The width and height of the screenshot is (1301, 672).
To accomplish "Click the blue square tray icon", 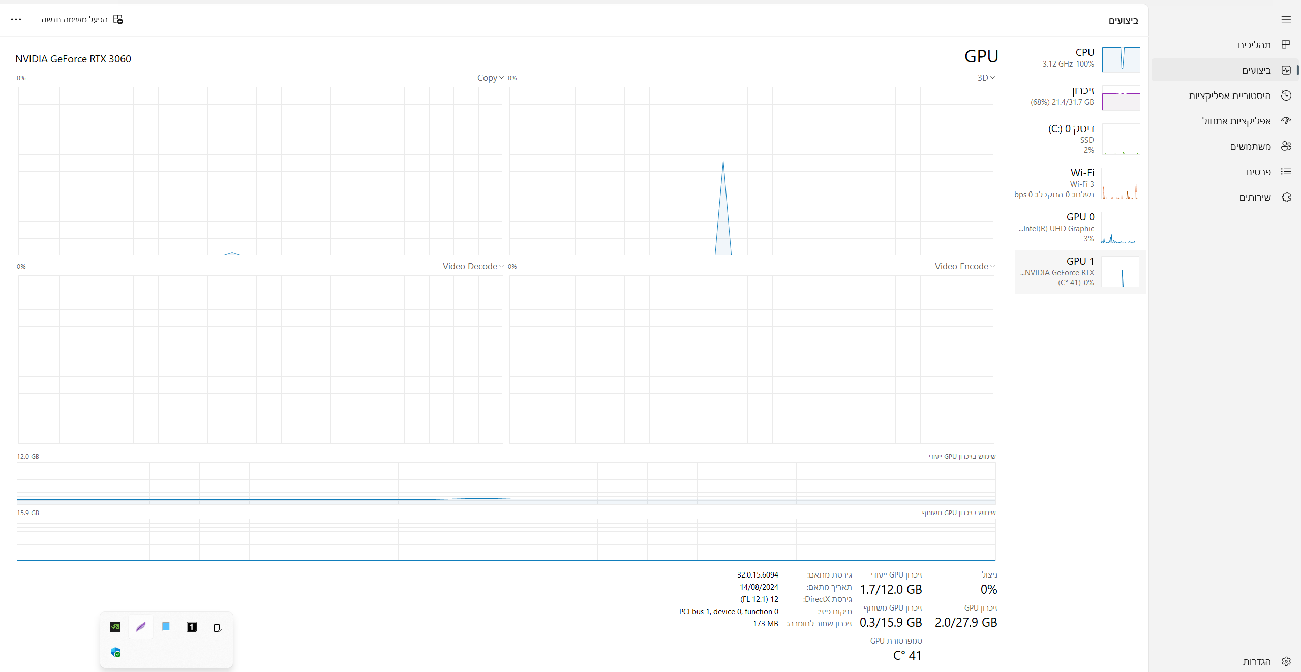I will point(166,627).
